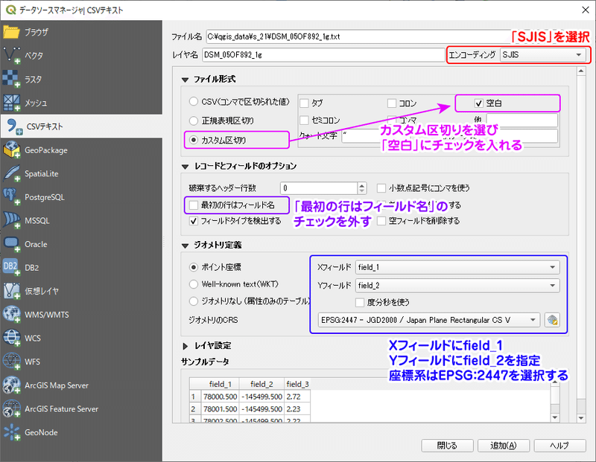Close the データソースマネージャ window

tap(586, 10)
